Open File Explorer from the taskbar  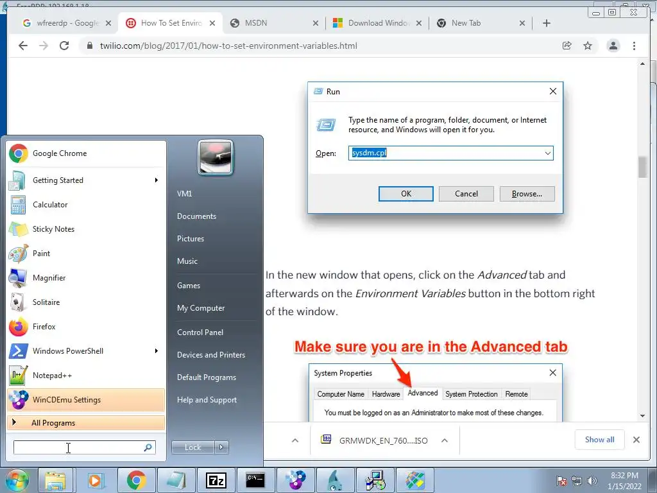[55, 480]
